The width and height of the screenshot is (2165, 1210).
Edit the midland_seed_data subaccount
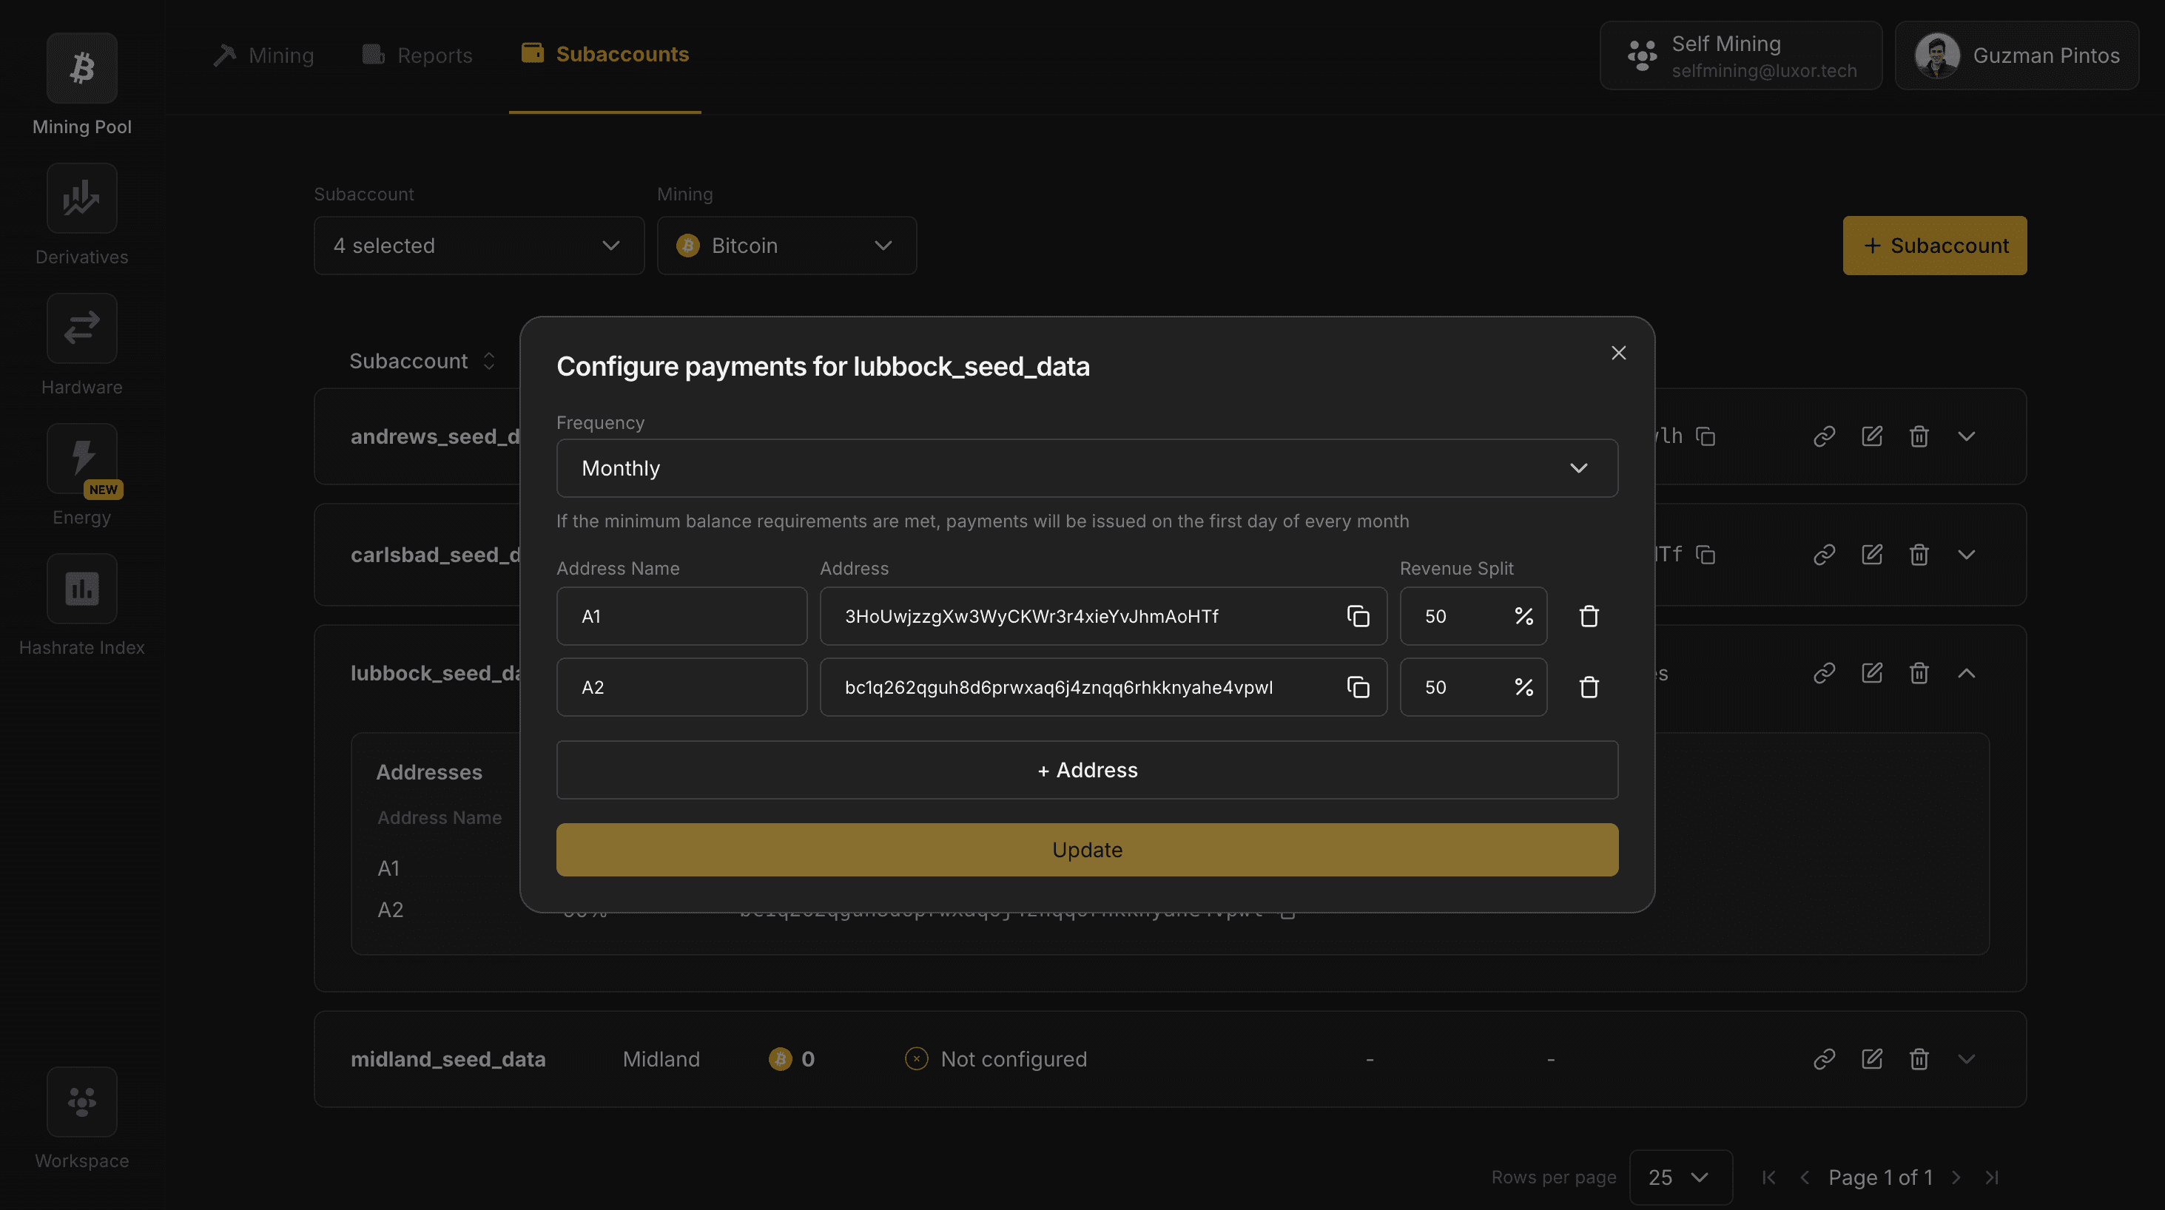tap(1872, 1059)
